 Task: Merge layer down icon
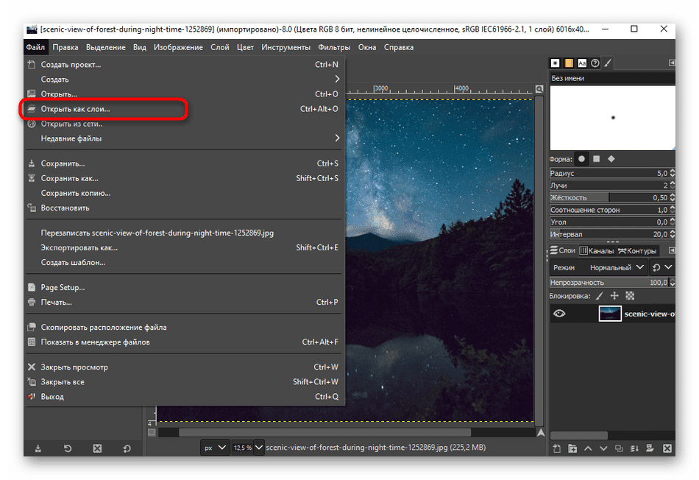(x=634, y=448)
